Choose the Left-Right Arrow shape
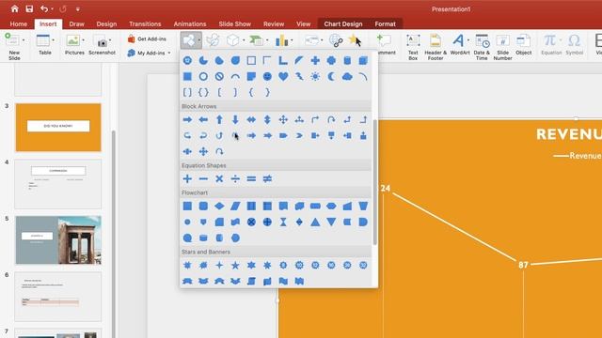The image size is (602, 338). coord(251,119)
